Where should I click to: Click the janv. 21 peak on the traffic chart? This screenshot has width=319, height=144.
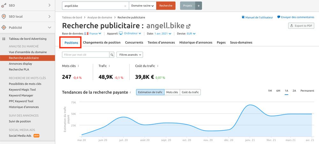250,105
